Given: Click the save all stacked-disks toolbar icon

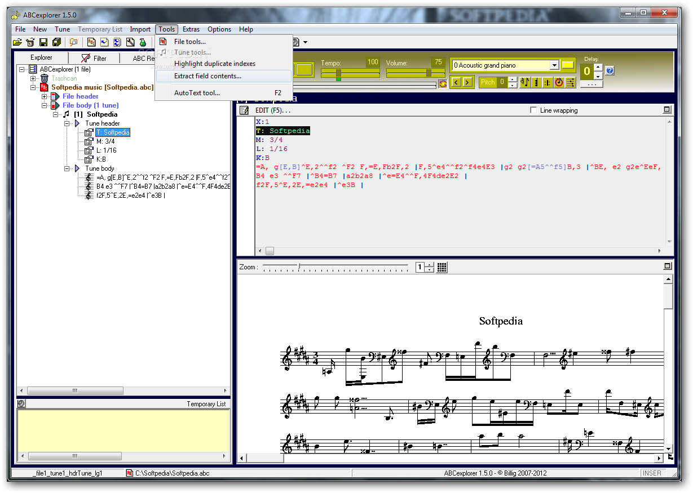Looking at the screenshot, I should 56,42.
